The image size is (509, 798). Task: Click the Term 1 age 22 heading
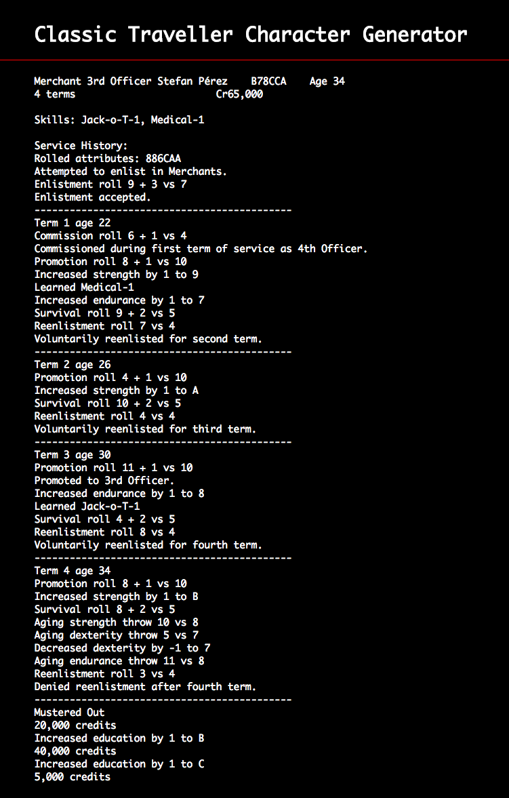click(x=73, y=223)
